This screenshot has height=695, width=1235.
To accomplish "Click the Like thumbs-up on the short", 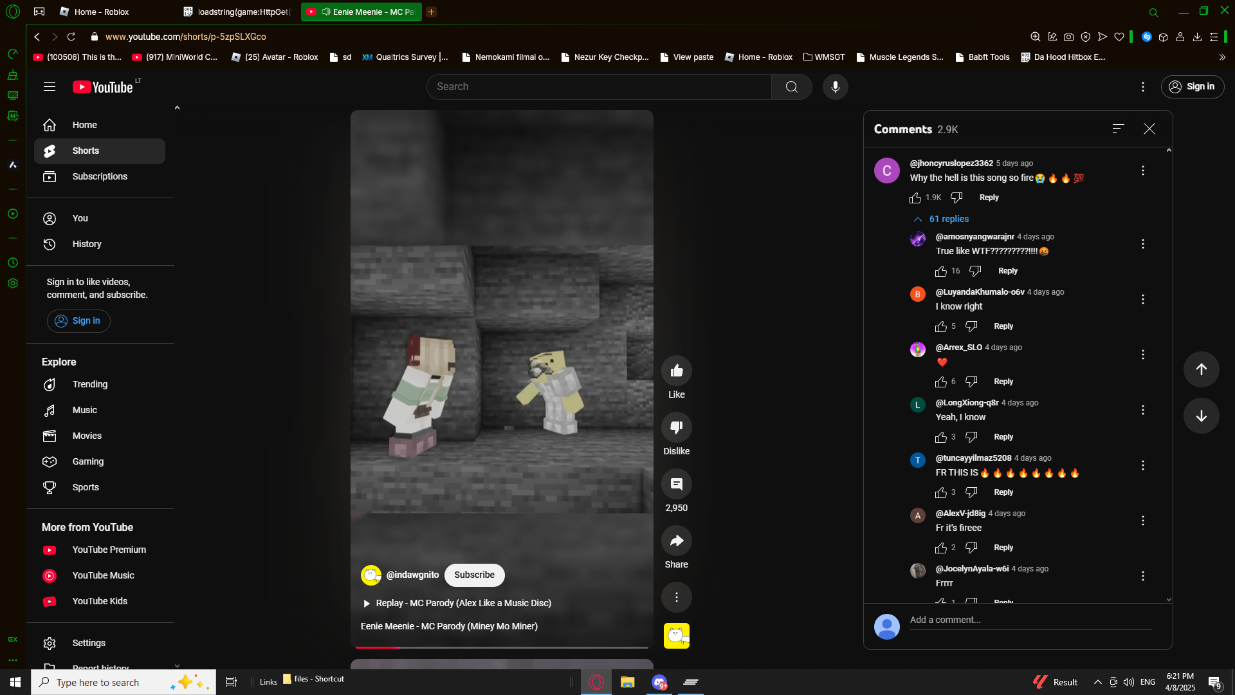I will pyautogui.click(x=676, y=371).
